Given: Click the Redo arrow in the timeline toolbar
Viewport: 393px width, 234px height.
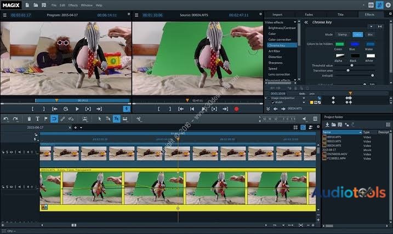Looking at the screenshot, I should tap(15, 119).
